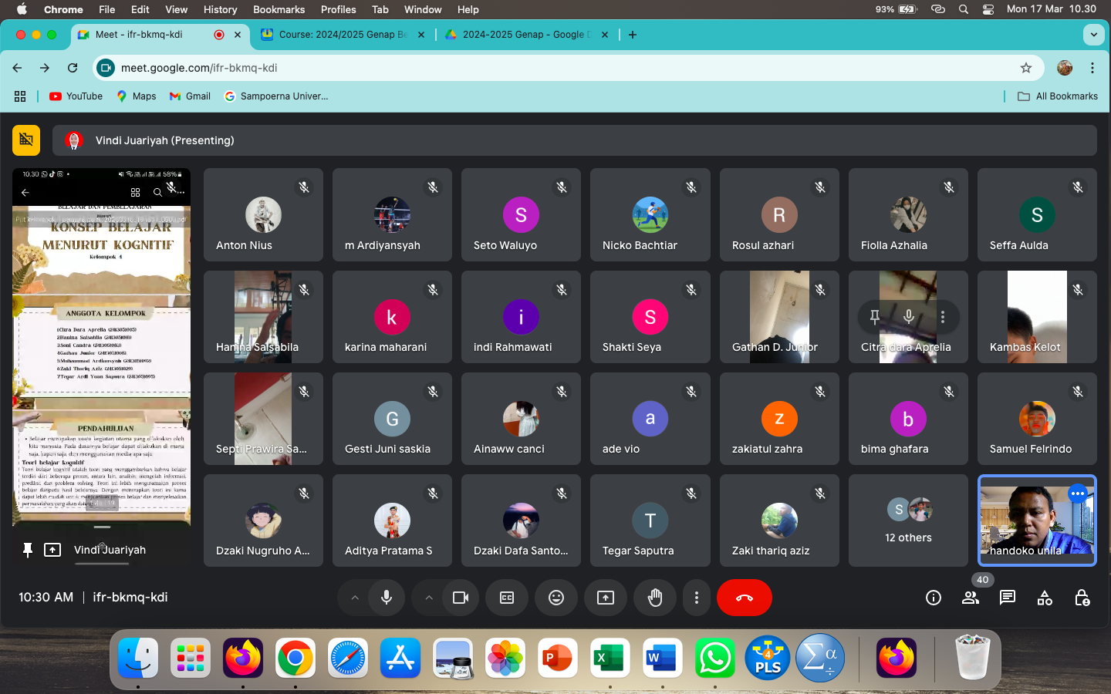Image resolution: width=1111 pixels, height=694 pixels.
Task: Toggle the camera on or off
Action: click(461, 598)
